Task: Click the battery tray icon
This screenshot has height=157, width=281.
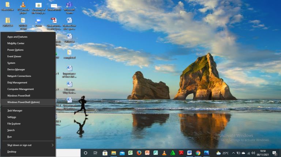Action: tap(238, 153)
